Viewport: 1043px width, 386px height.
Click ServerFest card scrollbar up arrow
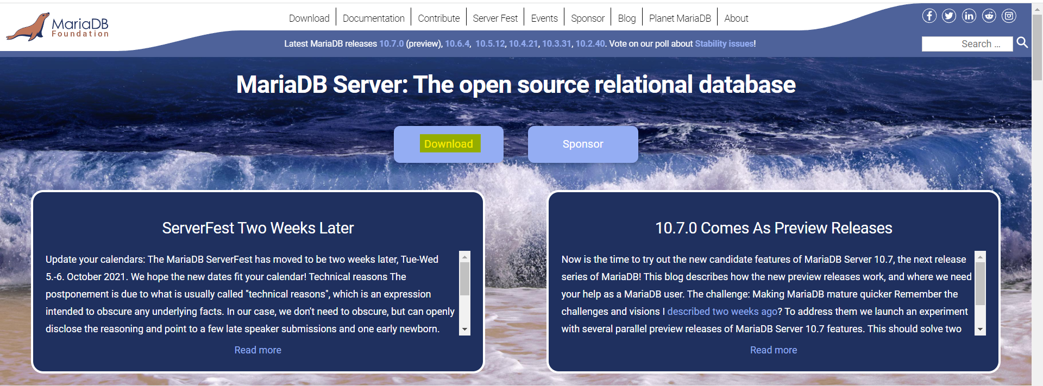464,256
